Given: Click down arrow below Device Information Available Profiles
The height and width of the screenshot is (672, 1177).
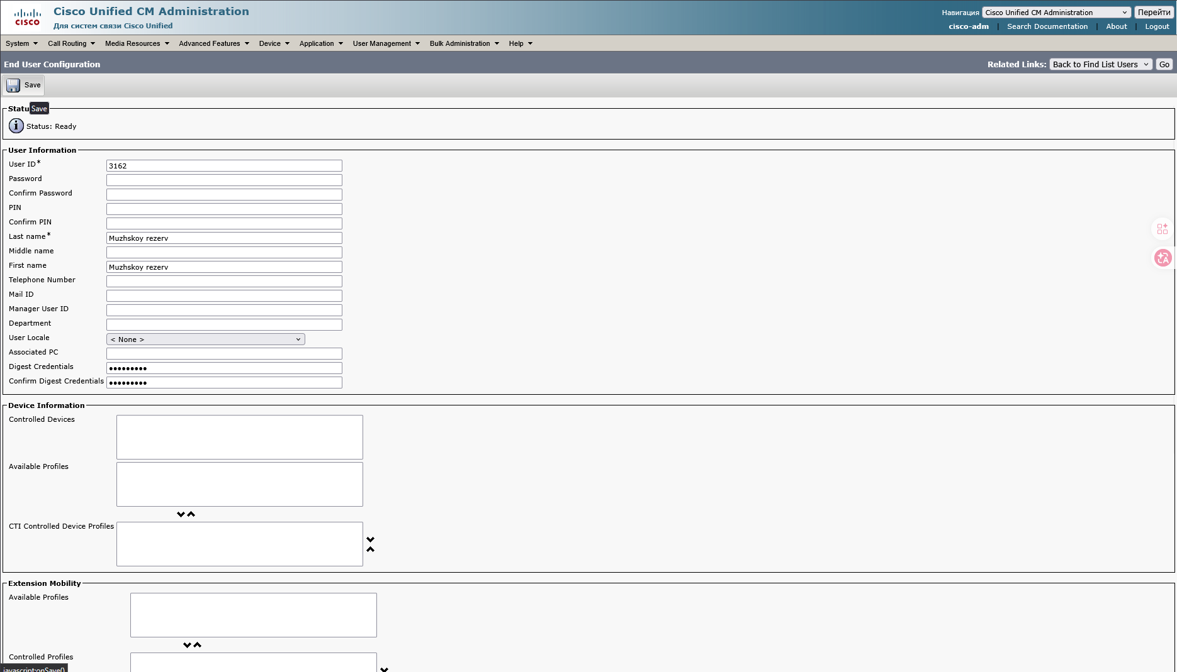Looking at the screenshot, I should click(x=181, y=514).
